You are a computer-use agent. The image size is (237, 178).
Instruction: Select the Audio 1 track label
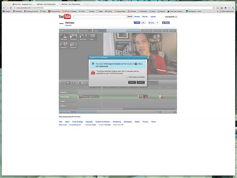pyautogui.click(x=63, y=101)
